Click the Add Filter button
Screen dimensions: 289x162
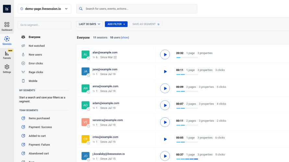click(x=116, y=24)
